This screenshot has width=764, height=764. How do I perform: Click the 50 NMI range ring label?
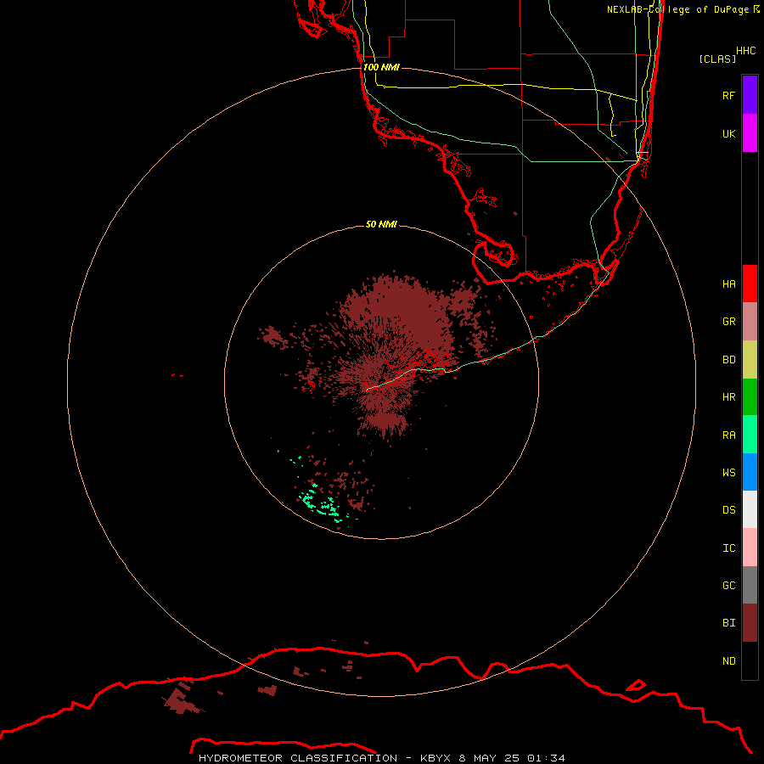381,224
